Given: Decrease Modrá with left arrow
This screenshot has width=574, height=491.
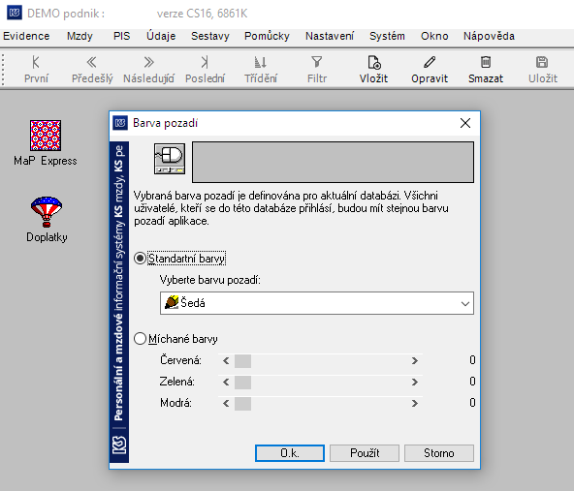Looking at the screenshot, I should coord(226,404).
